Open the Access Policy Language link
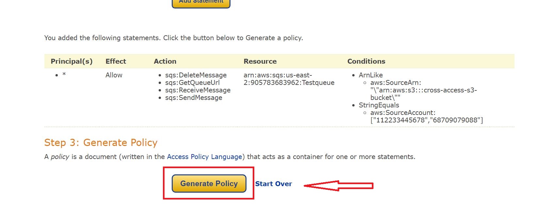Image resolution: width=539 pixels, height=208 pixels. point(204,157)
